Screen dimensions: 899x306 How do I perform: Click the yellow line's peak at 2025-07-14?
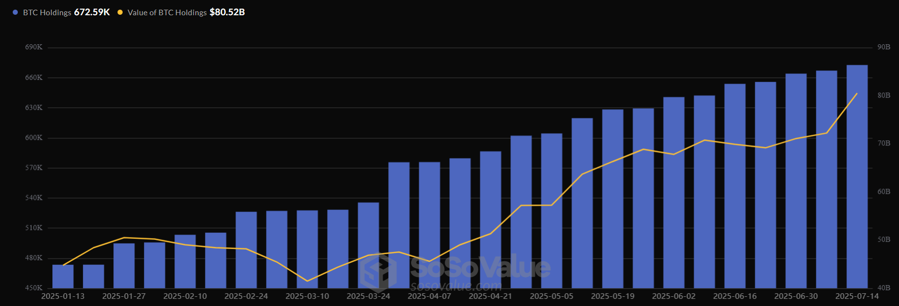(x=857, y=94)
